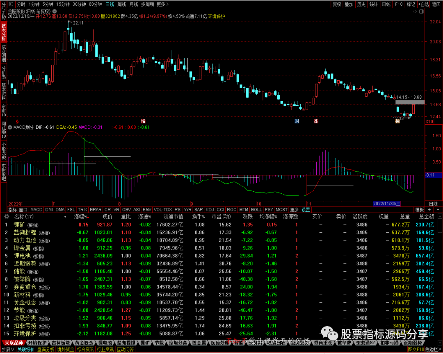Open the 盘面分析 bottom tab

point(46,350)
